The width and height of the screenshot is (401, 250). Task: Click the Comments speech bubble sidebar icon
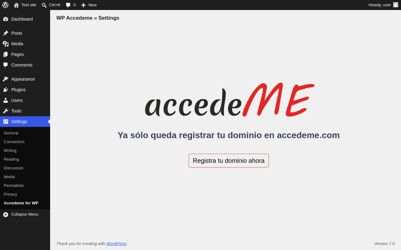point(6,65)
